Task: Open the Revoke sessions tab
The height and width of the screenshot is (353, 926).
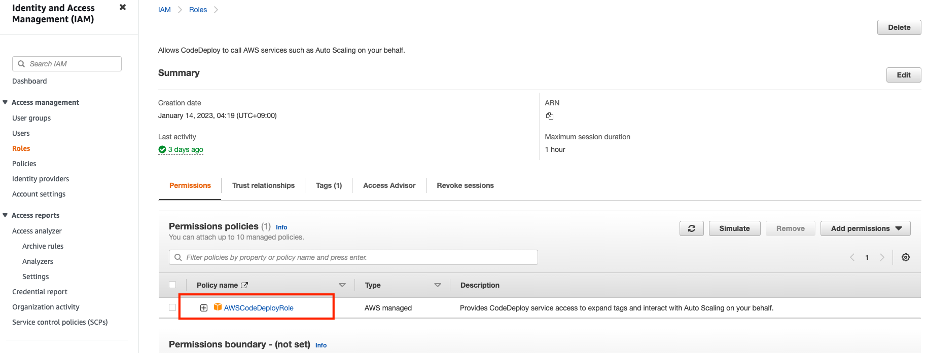Action: (465, 185)
